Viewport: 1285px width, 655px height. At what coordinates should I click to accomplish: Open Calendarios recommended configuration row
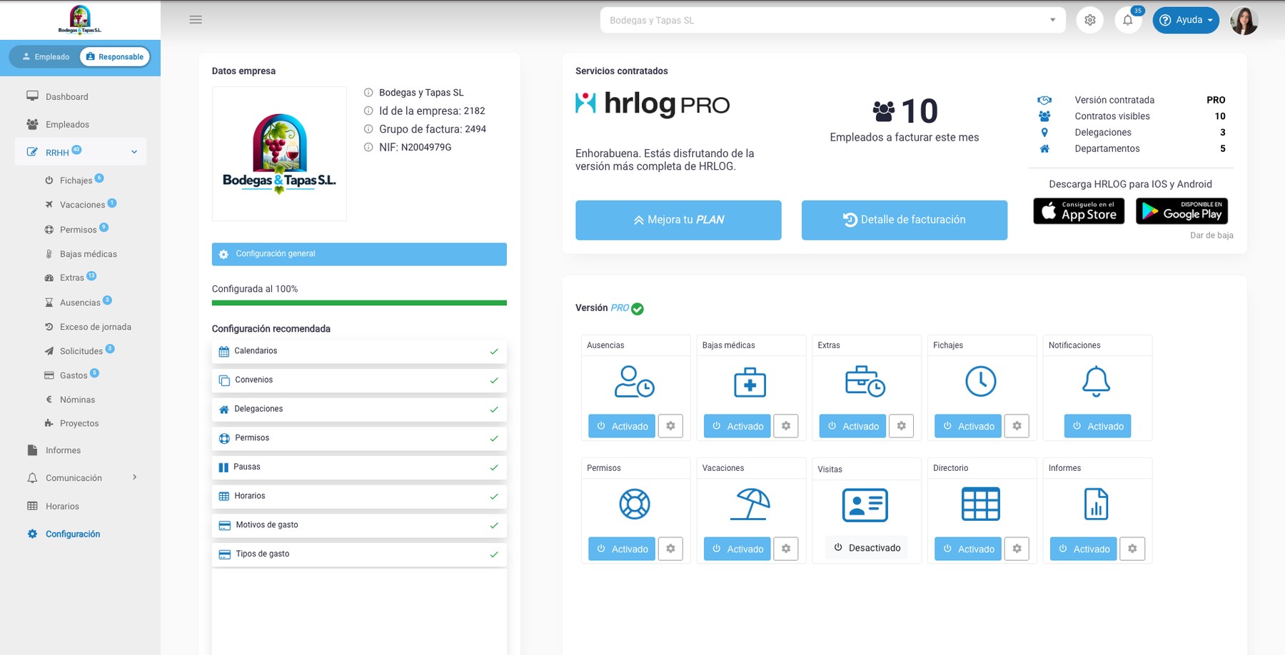[x=359, y=351]
